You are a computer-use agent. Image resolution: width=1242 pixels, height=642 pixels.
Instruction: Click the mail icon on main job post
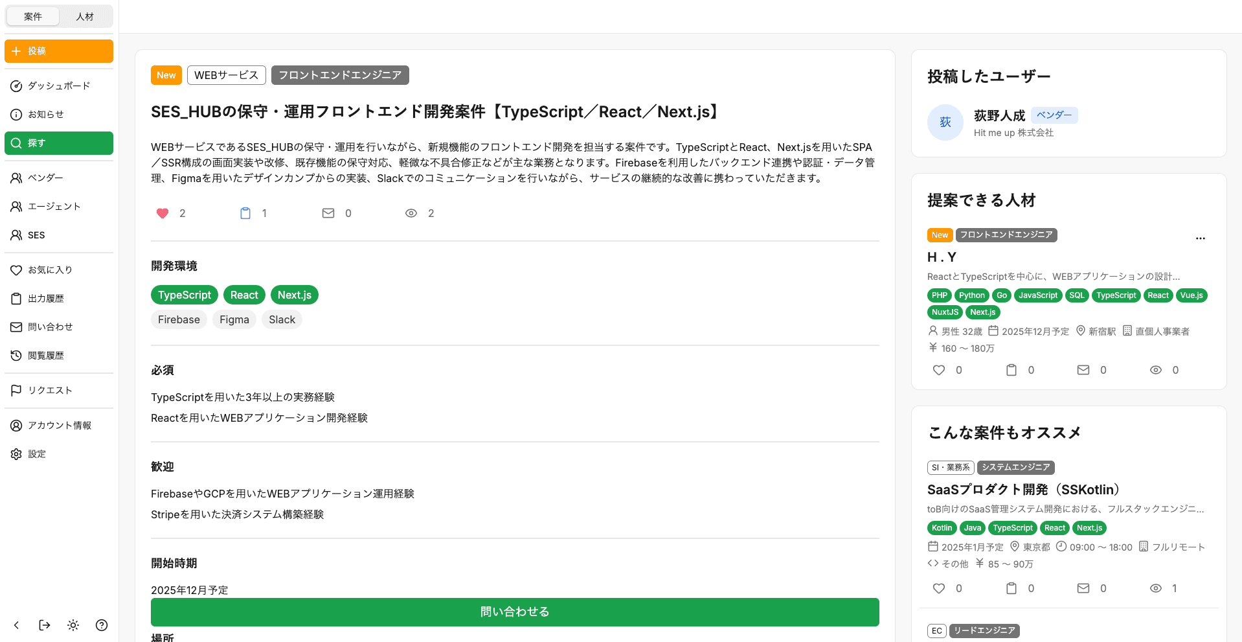(x=328, y=213)
